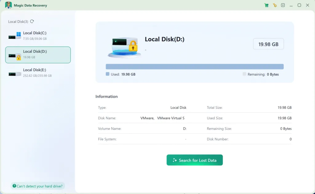Click the Local Disk(C:) drive icon
The height and width of the screenshot is (194, 315).
(x=15, y=35)
